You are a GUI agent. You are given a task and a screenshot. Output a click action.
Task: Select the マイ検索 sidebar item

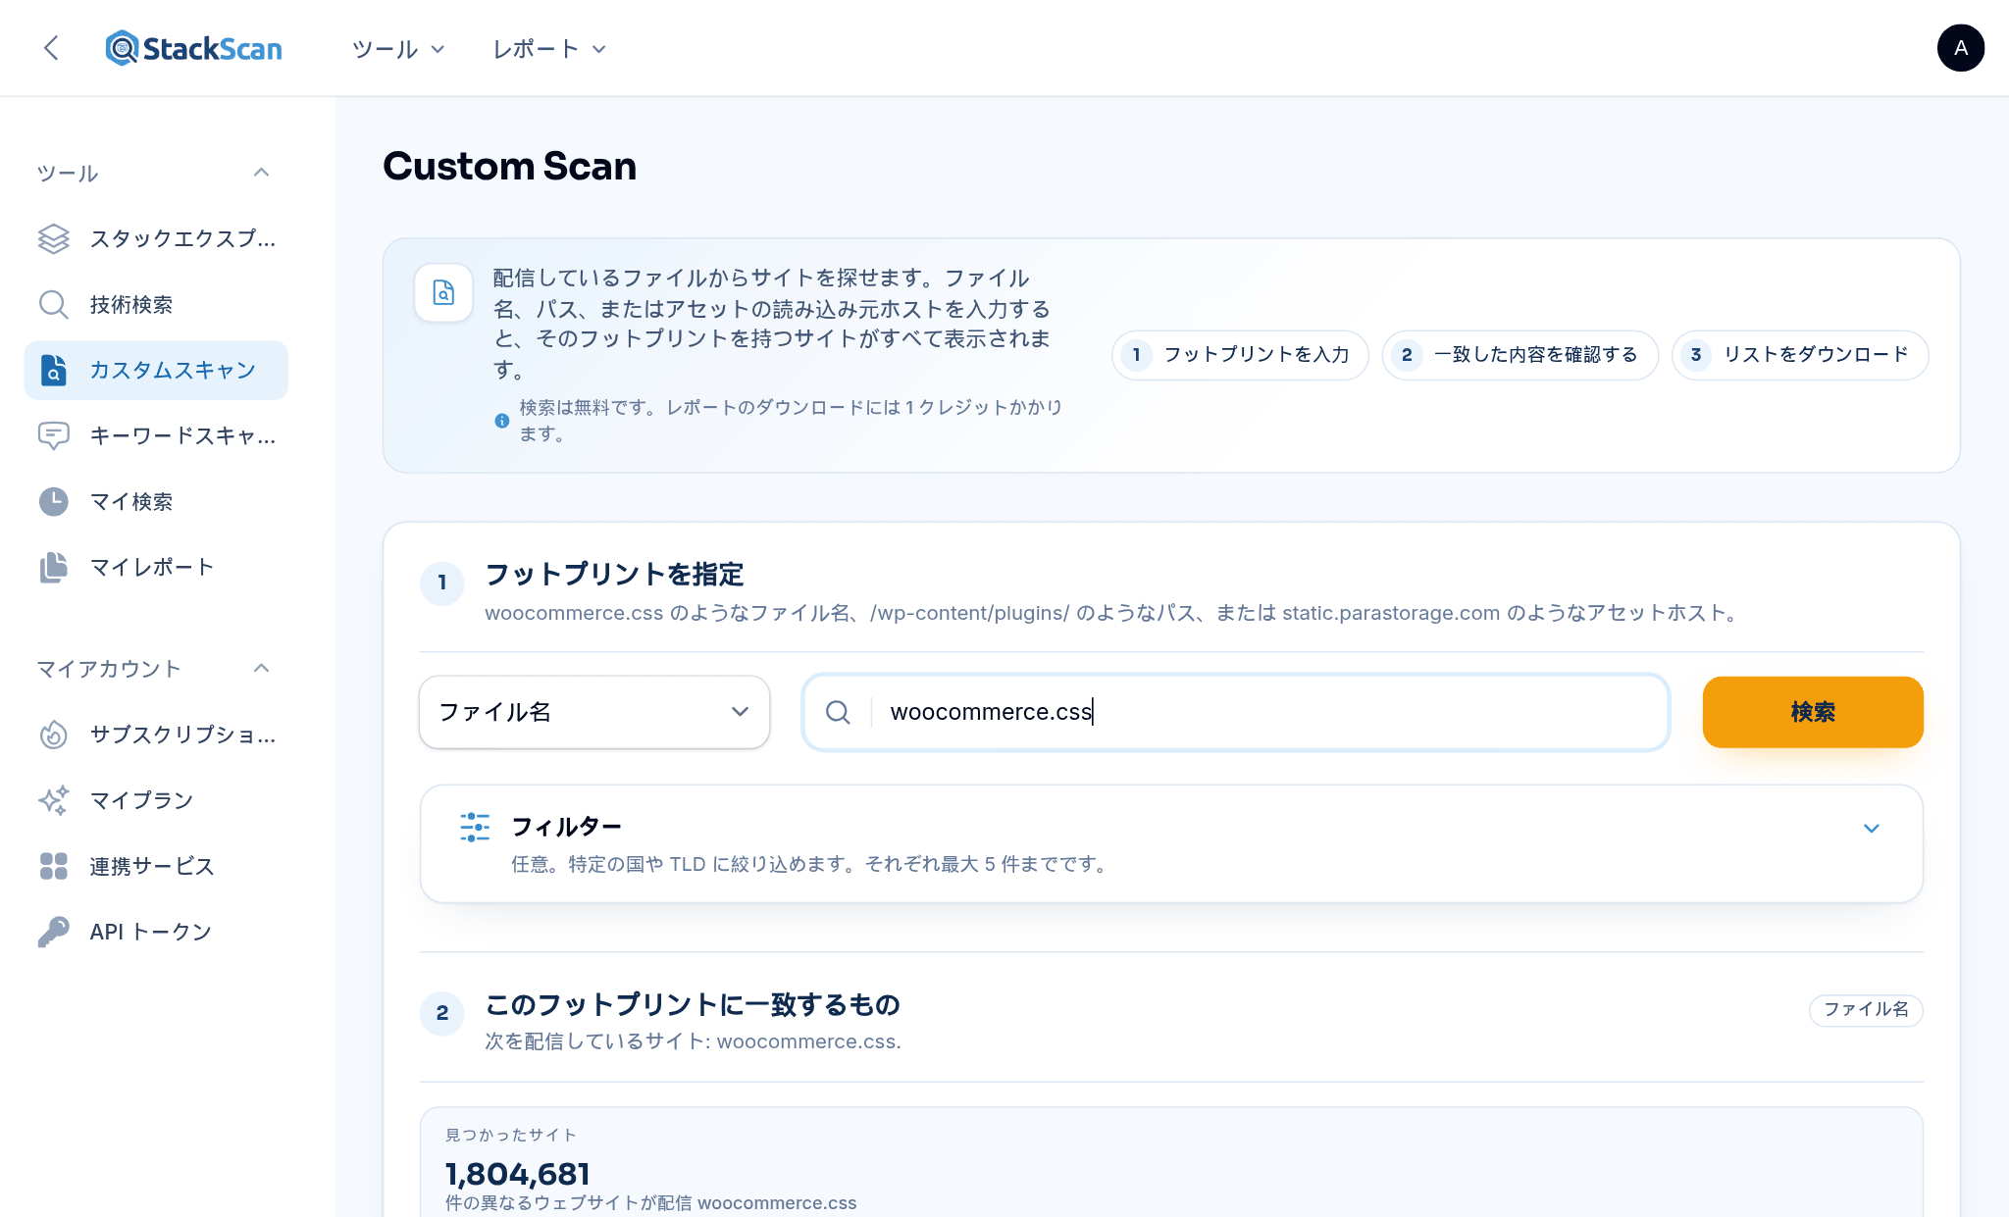(x=156, y=501)
